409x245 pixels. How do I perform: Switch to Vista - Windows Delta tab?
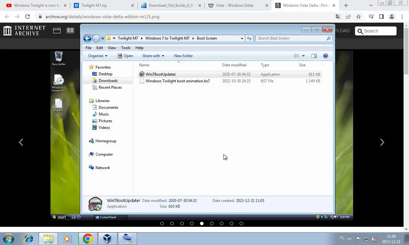click(238, 5)
